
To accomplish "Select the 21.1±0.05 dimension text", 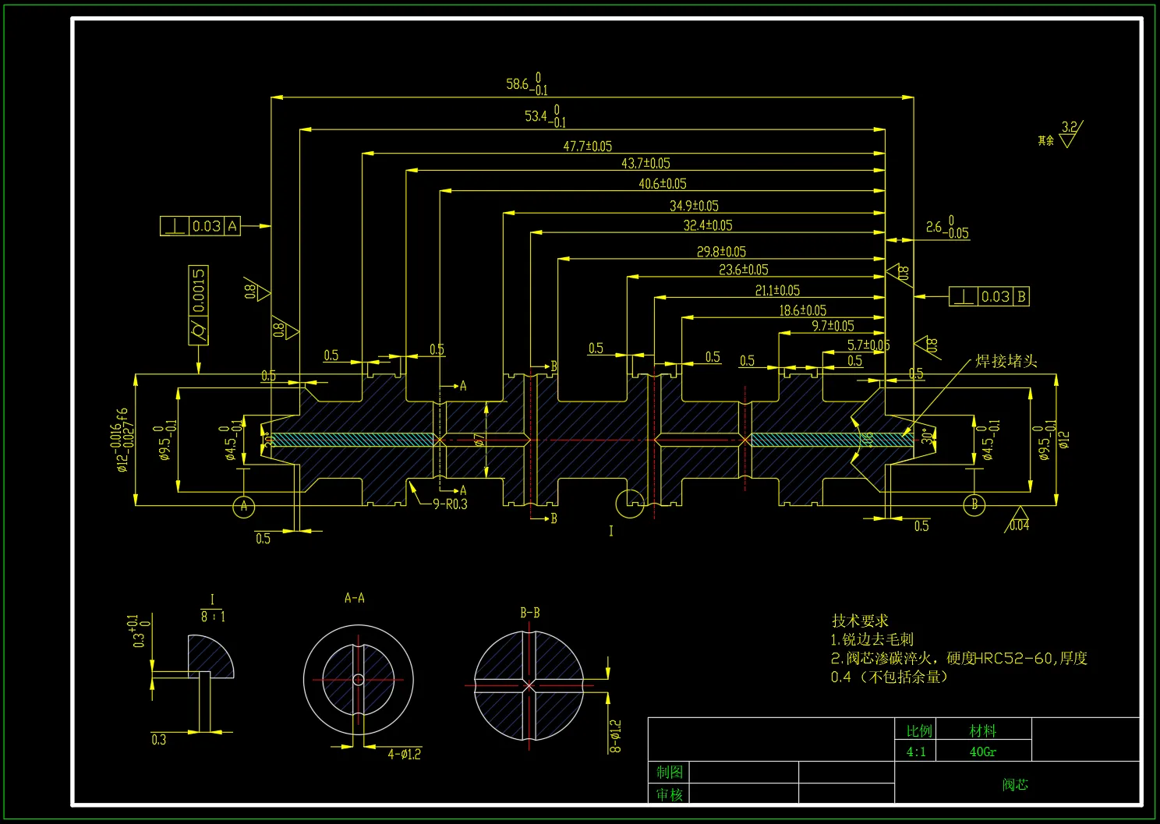I will pos(777,291).
